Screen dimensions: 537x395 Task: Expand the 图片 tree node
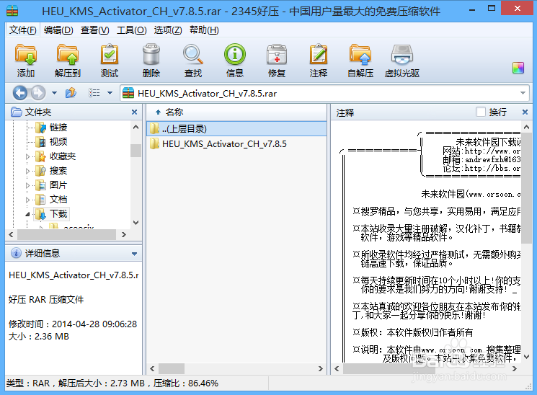pyautogui.click(x=27, y=185)
